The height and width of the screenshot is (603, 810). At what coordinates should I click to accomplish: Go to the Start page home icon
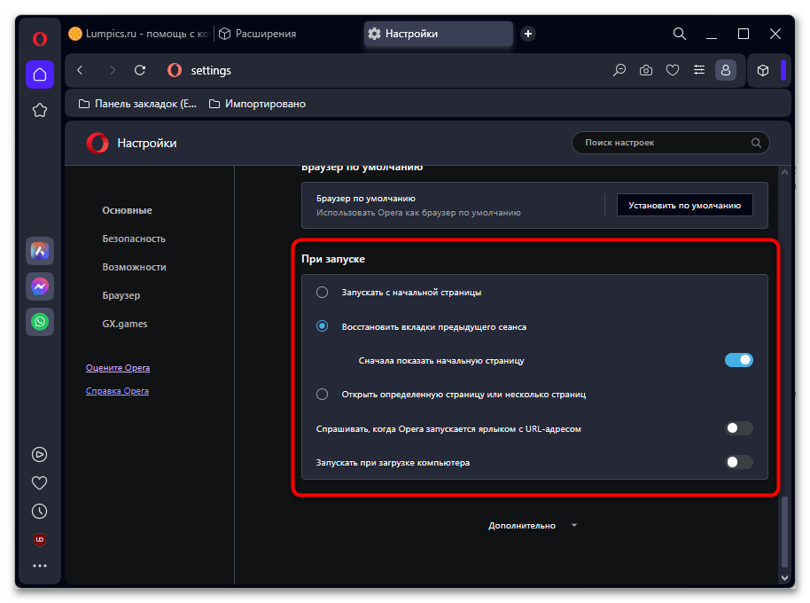(x=40, y=74)
